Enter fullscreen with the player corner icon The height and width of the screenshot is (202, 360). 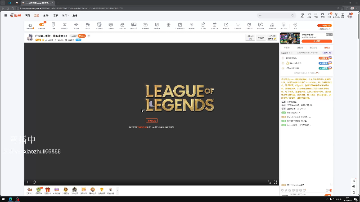275,182
